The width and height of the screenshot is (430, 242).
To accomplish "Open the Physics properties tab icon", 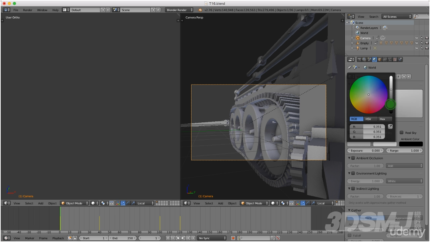I will pyautogui.click(x=400, y=59).
